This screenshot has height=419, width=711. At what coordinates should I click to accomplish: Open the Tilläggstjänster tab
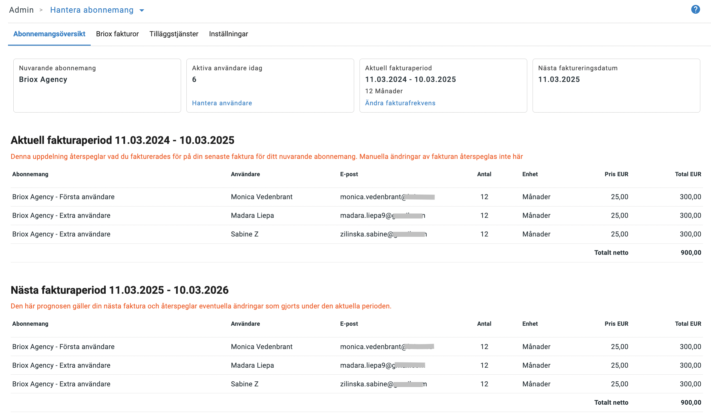coord(174,34)
